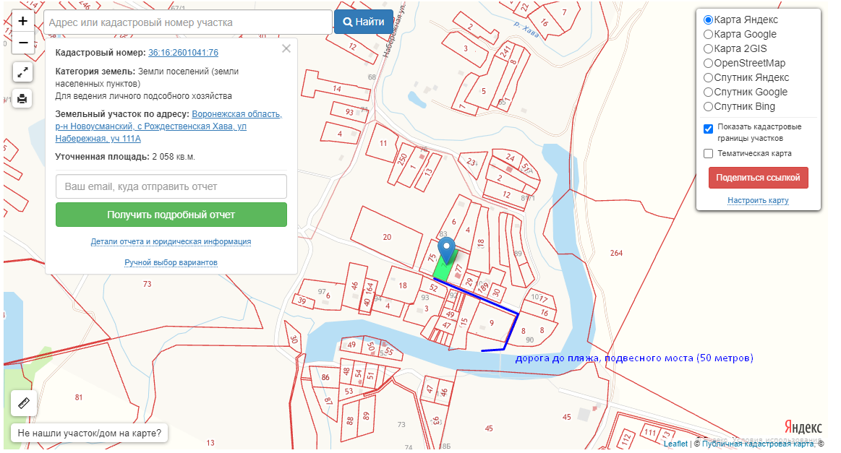
Task: Open cadastral number 36:16:2601041:76 link
Action: tap(184, 53)
